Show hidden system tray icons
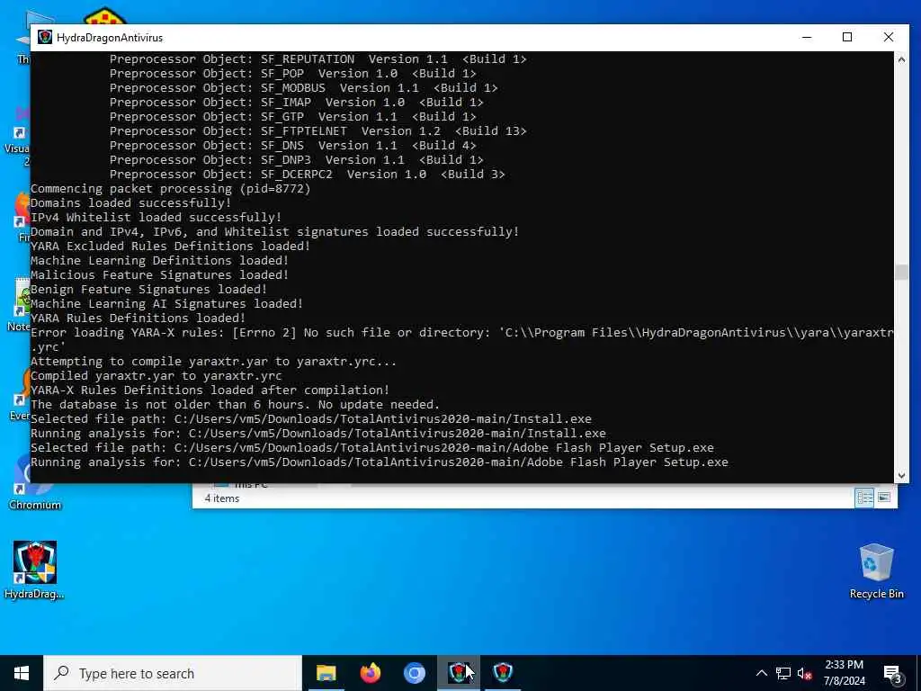 point(761,673)
